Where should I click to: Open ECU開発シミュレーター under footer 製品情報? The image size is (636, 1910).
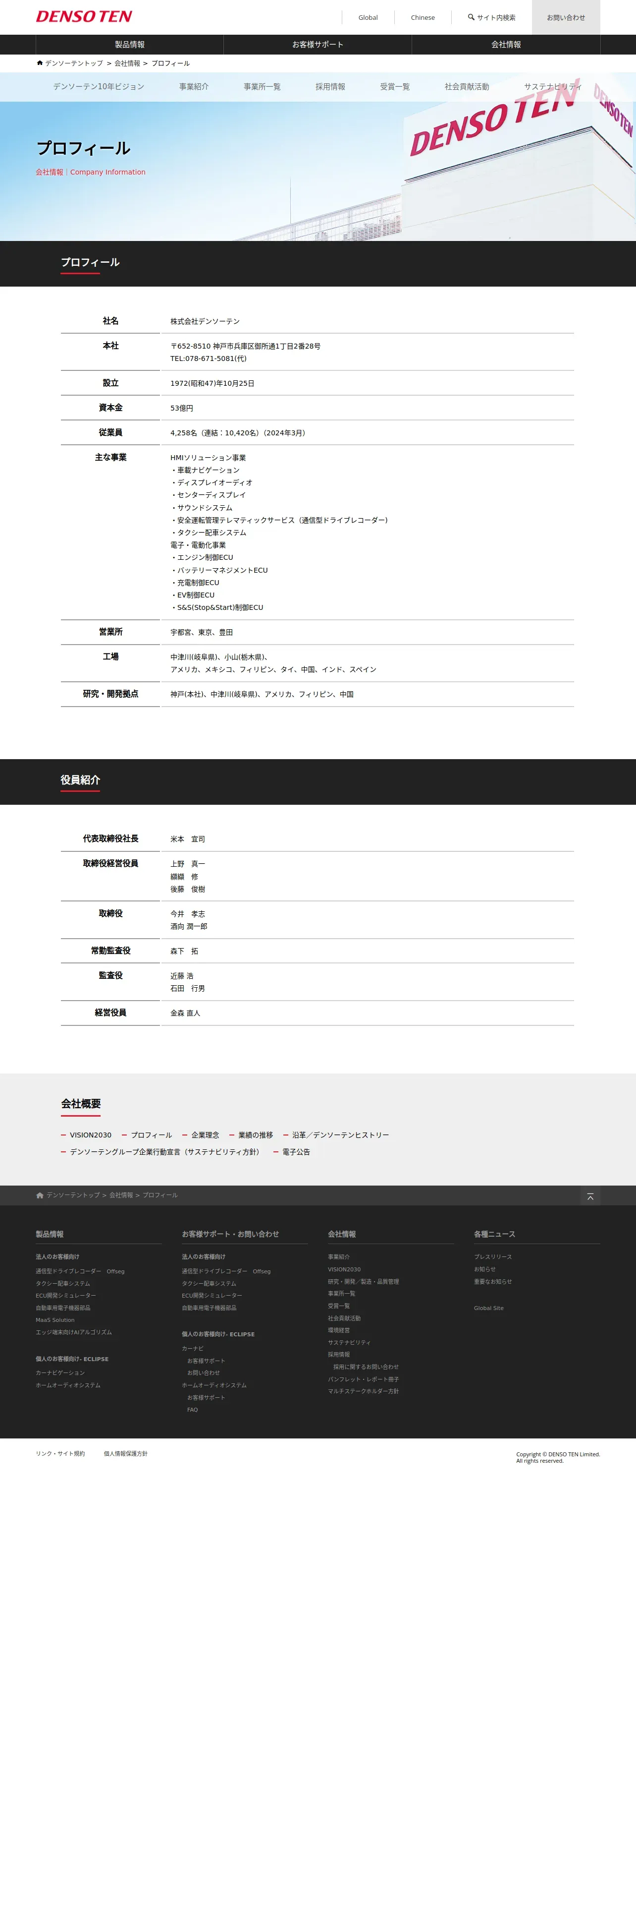point(66,1296)
